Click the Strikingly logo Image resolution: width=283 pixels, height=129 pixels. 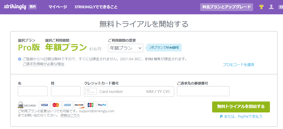15,7
